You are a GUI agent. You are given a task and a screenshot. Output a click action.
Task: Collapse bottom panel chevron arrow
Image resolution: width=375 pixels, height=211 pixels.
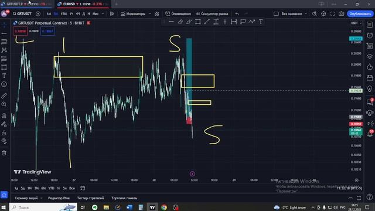[x=350, y=198]
